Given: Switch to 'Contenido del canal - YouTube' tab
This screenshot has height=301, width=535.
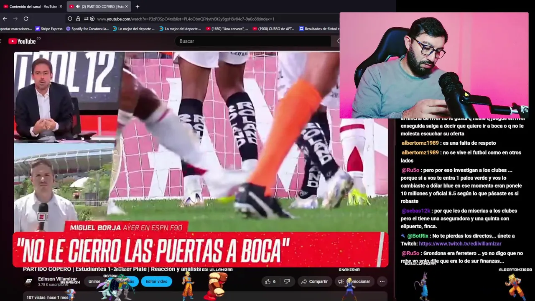Looking at the screenshot, I should point(33,7).
